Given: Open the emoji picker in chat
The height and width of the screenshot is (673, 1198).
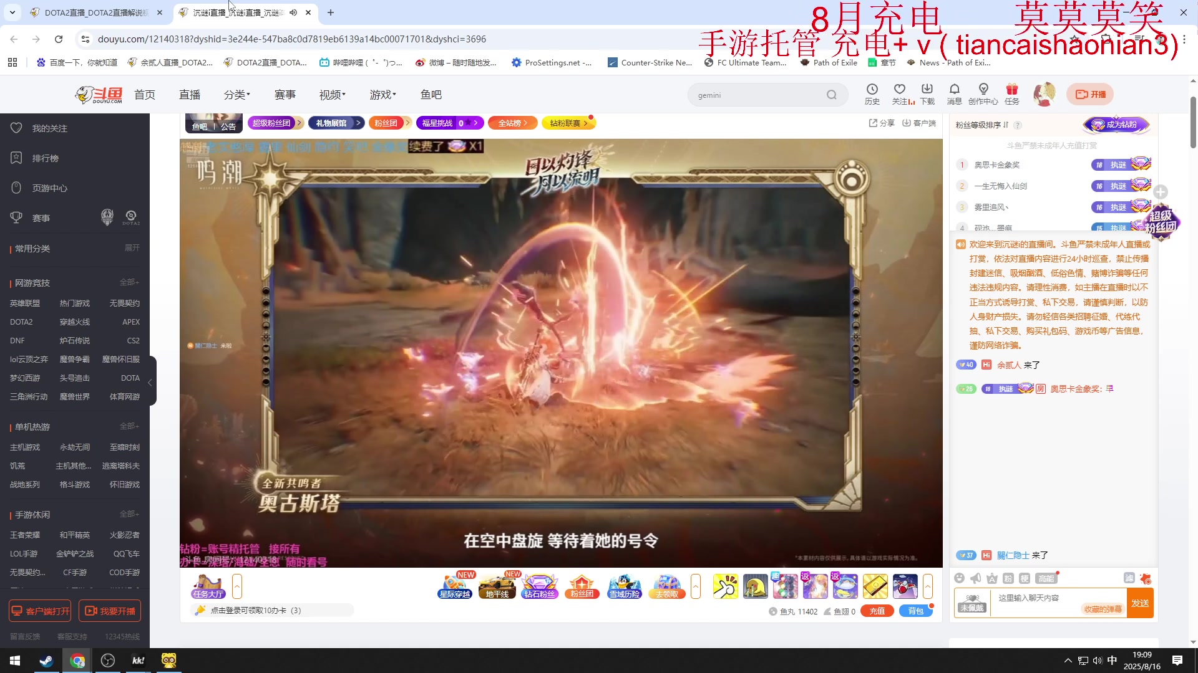Looking at the screenshot, I should click(x=960, y=578).
